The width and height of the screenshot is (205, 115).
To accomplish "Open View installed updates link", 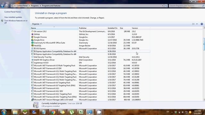I will coord(13,17).
